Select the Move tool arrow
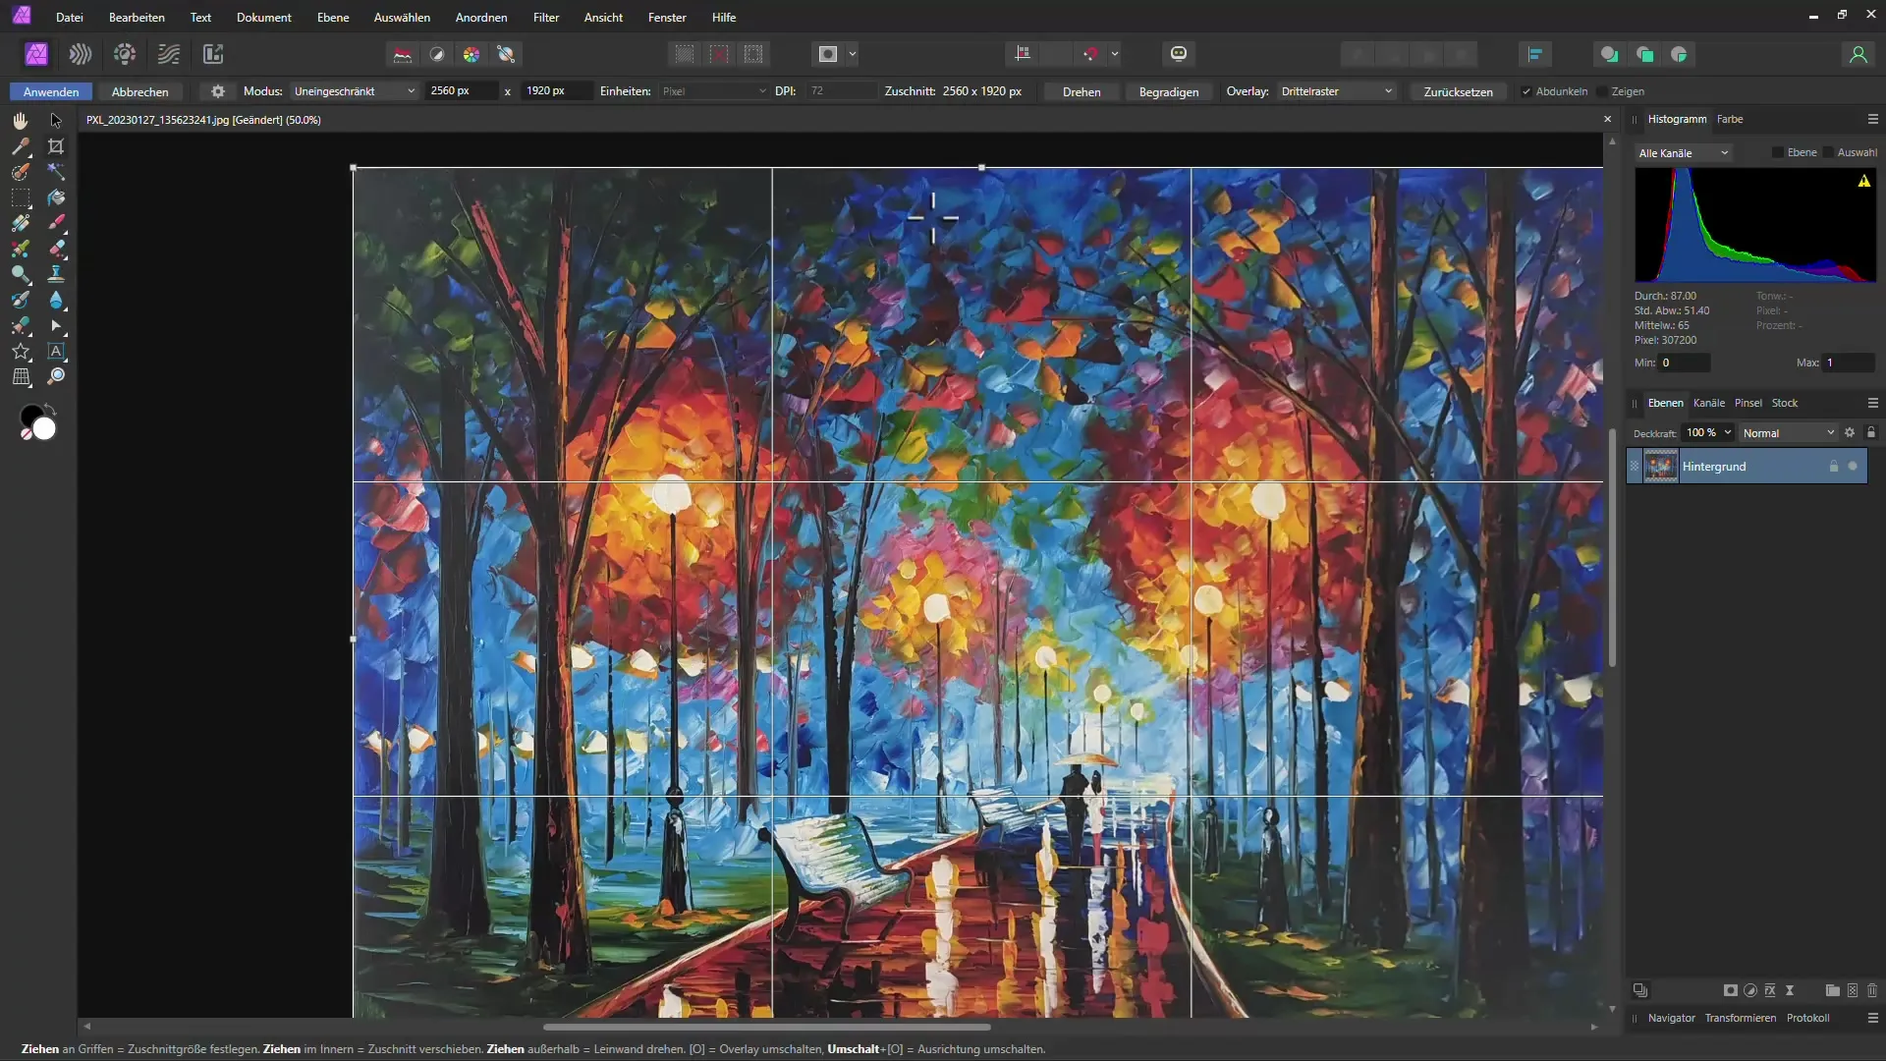 click(56, 120)
